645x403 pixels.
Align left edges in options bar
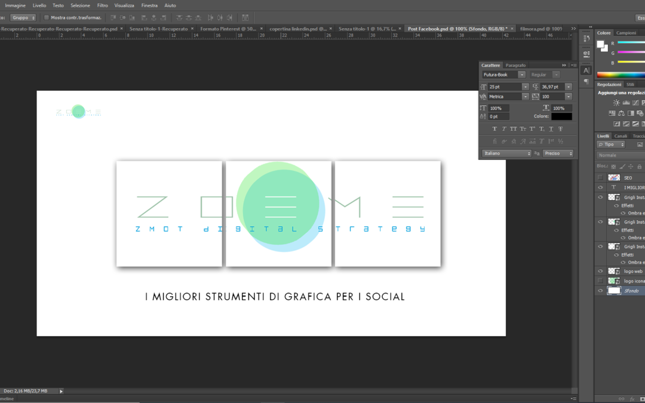144,18
